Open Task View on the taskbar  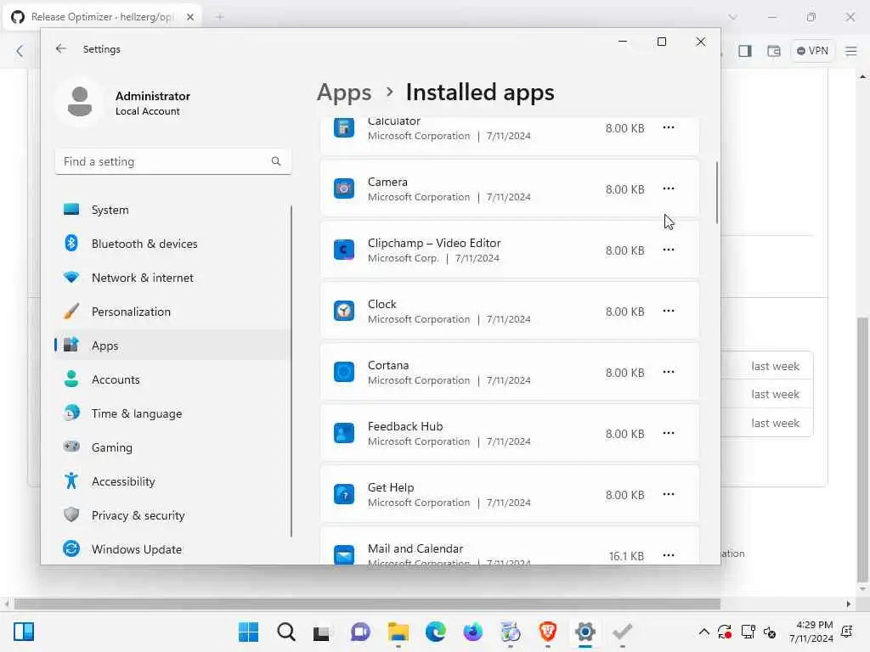pyautogui.click(x=321, y=632)
